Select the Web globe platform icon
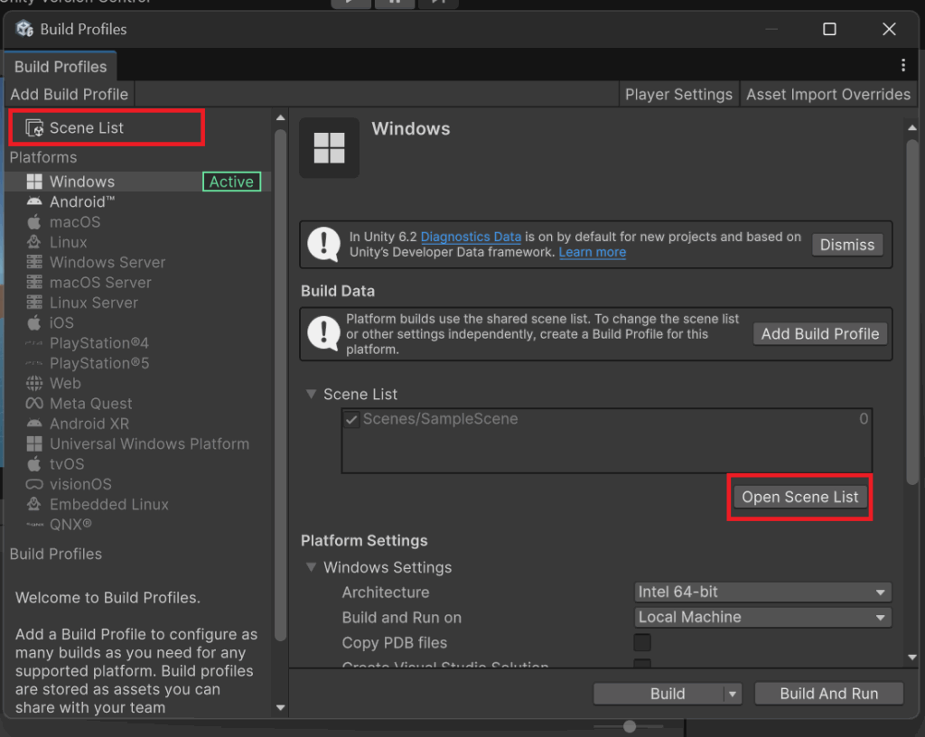This screenshot has width=925, height=737. click(x=34, y=383)
